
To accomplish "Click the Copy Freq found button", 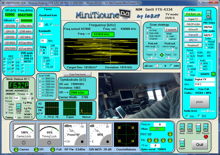I will pos(78,74).
